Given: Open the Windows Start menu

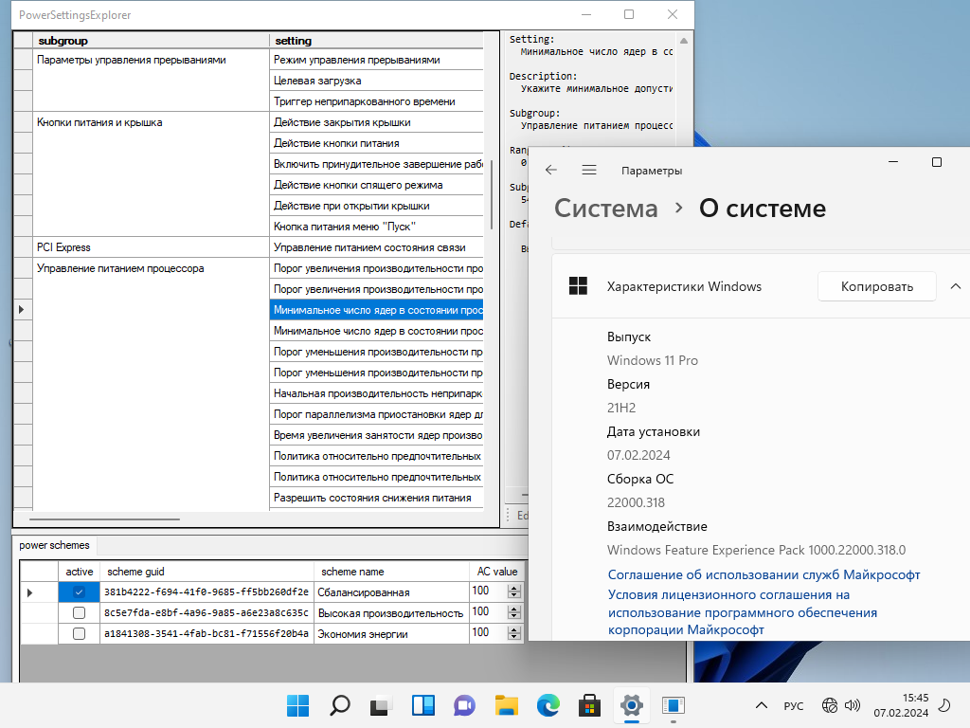Looking at the screenshot, I should coord(297,705).
